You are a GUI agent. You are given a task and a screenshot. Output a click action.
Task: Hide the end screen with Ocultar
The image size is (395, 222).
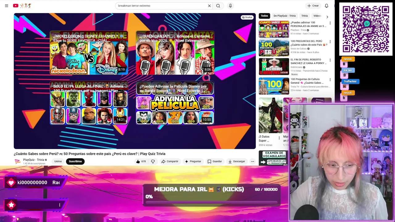coord(247,17)
